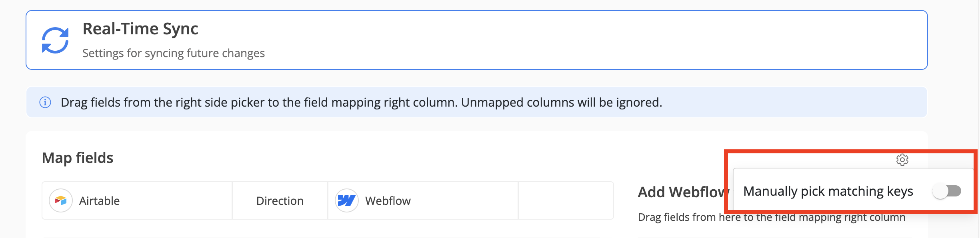Viewport: 980px width, 238px height.
Task: Click the "Unmapped columns will be ignored" sentence
Action: (561, 103)
